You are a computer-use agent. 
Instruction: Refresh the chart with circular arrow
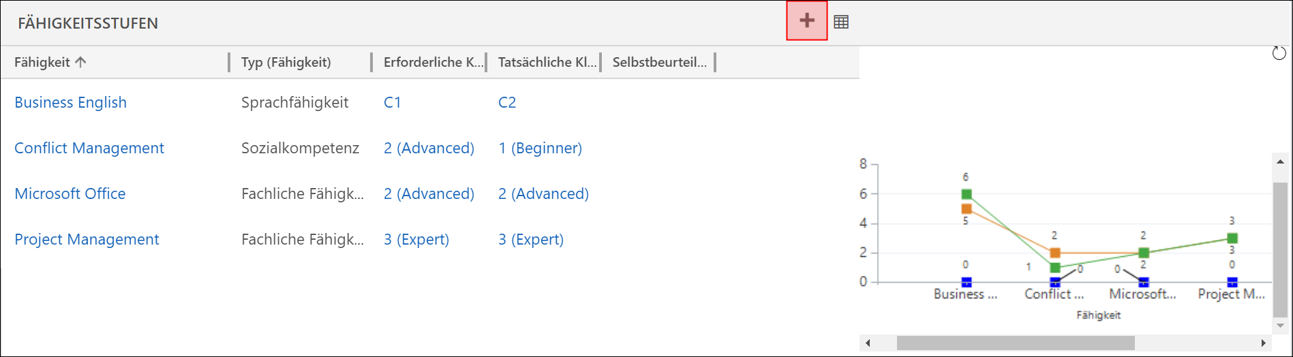[x=1279, y=52]
